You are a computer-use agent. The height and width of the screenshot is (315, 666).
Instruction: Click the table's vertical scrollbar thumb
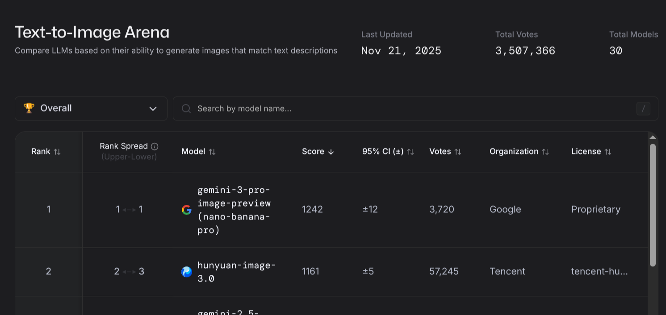coord(653,205)
